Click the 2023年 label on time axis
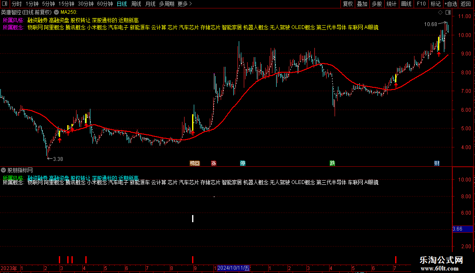The width and height of the screenshot is (475, 273). [9, 268]
